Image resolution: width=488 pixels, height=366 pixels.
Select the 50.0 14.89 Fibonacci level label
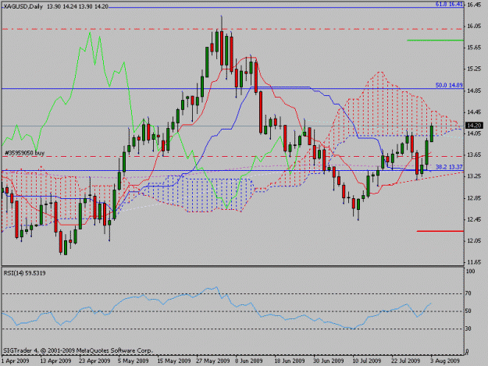tap(449, 85)
